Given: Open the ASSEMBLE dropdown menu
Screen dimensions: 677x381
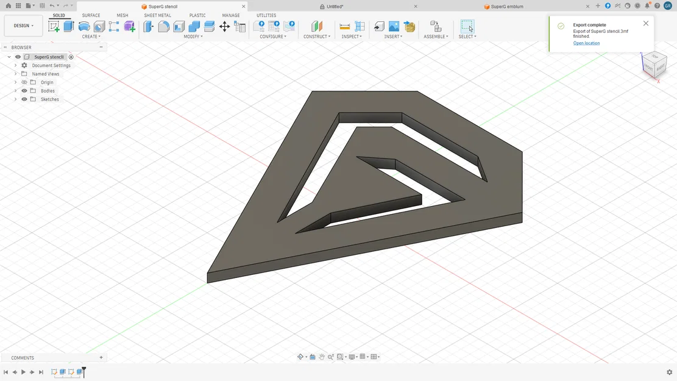Looking at the screenshot, I should pos(436,37).
